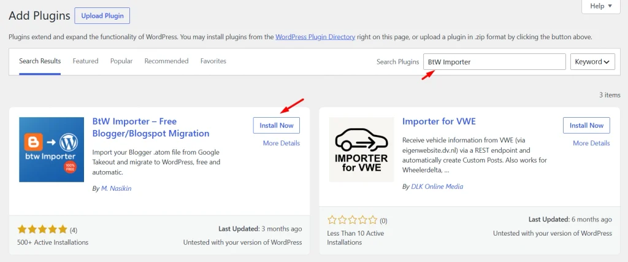This screenshot has width=628, height=262.
Task: Click the five-star rating of BtW Importer
Action: (x=42, y=229)
